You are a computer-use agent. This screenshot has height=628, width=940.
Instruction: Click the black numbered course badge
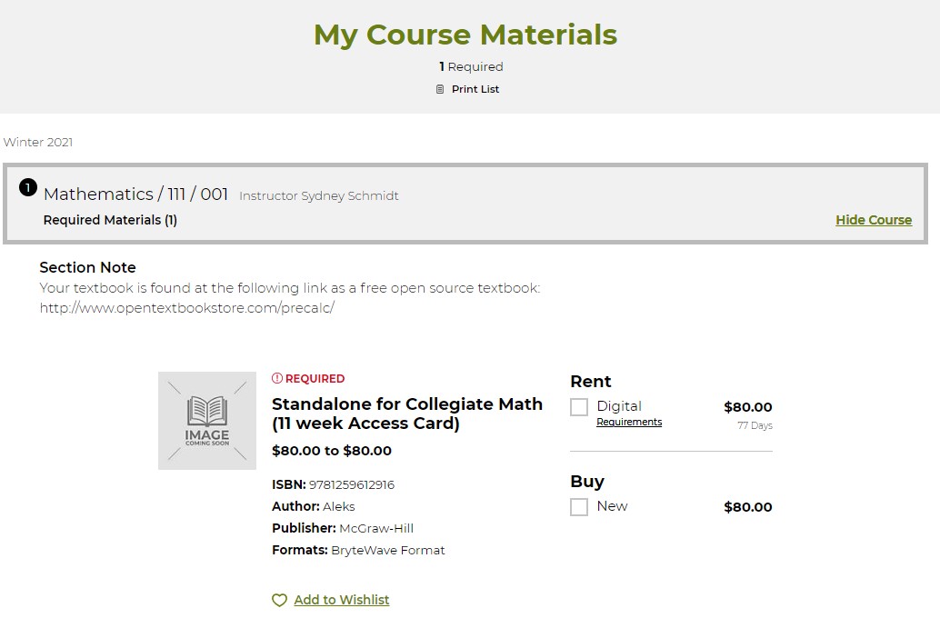[27, 188]
